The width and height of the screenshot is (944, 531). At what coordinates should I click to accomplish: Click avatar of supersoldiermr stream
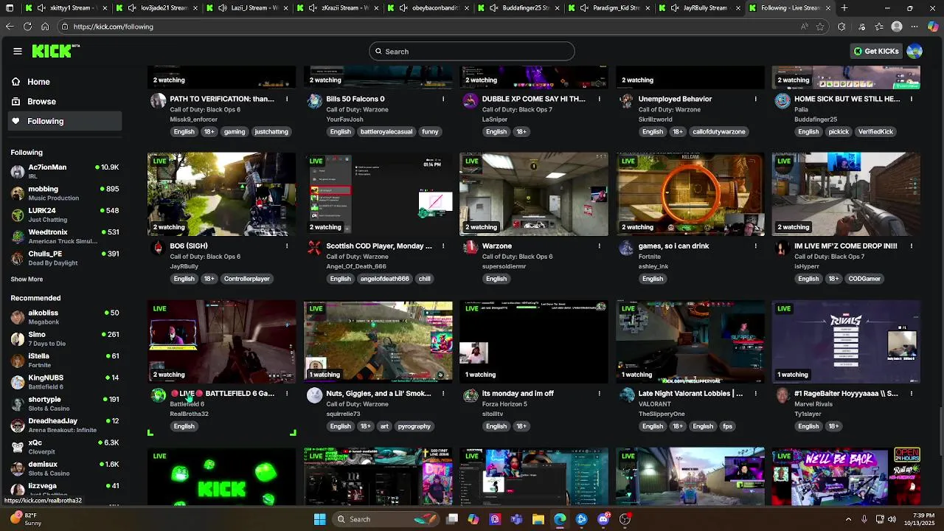(471, 248)
